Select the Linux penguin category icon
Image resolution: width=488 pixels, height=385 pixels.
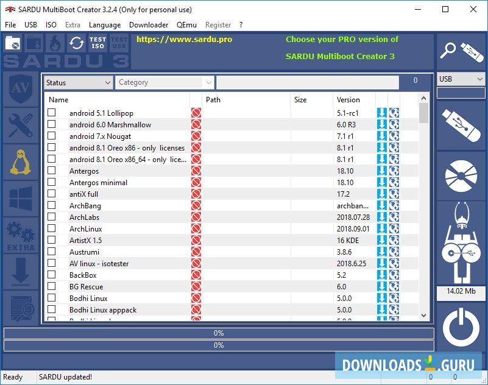(x=20, y=162)
